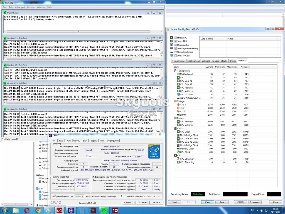Image resolution: width=285 pixels, height=214 pixels.
Task: Switch to the Powers tab
Action: (x=215, y=61)
